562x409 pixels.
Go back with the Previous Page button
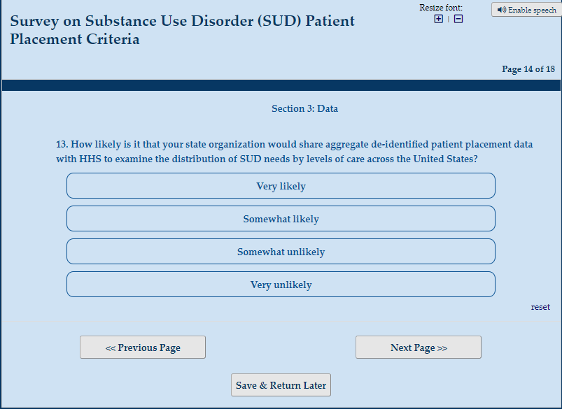click(x=143, y=347)
